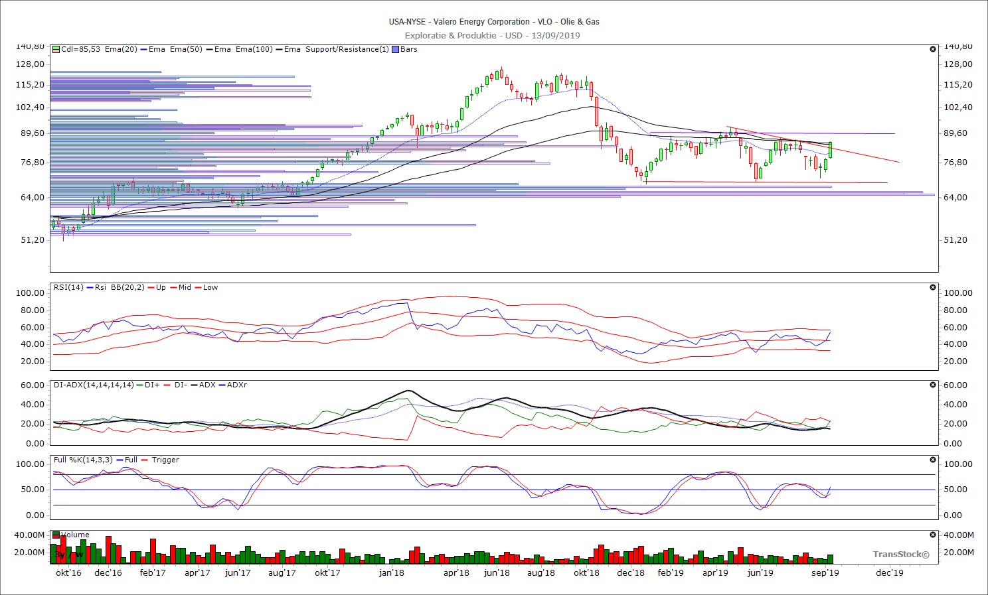Select the Ema(50) legend label

186,49
